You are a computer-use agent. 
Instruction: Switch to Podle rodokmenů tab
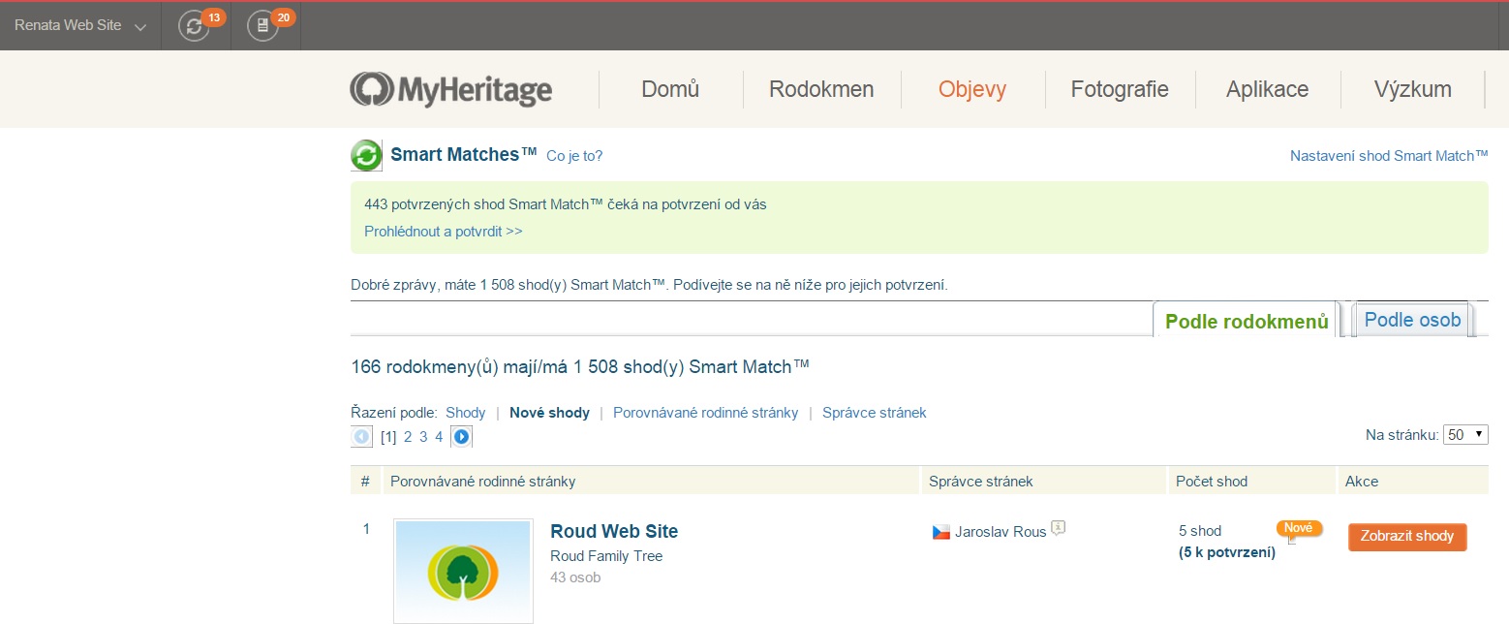[x=1247, y=321]
